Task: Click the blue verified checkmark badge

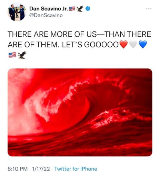Action: pyautogui.click(x=88, y=9)
